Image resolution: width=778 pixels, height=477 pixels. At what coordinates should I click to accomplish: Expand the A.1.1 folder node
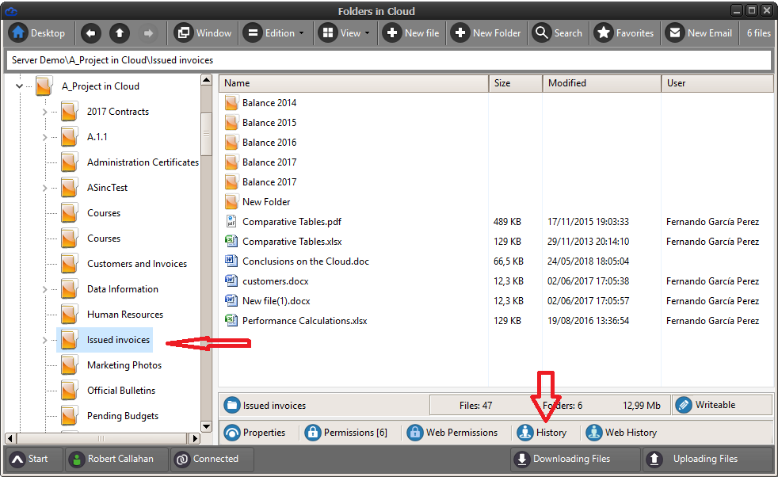pyautogui.click(x=44, y=137)
